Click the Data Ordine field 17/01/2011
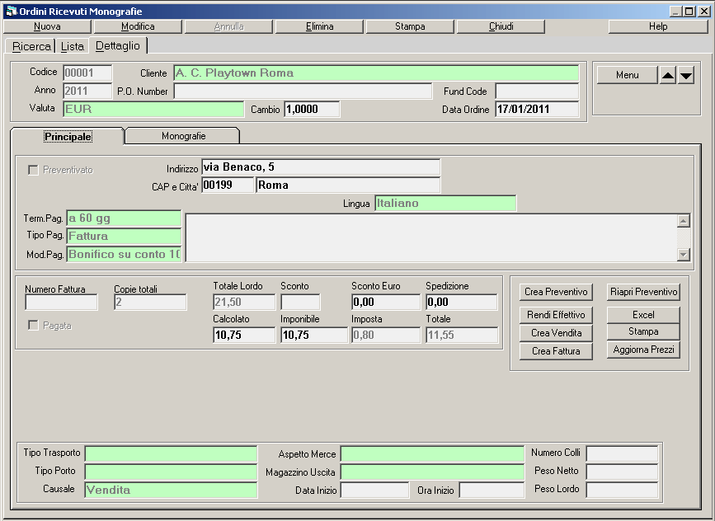This screenshot has height=521, width=715. pyautogui.click(x=537, y=110)
